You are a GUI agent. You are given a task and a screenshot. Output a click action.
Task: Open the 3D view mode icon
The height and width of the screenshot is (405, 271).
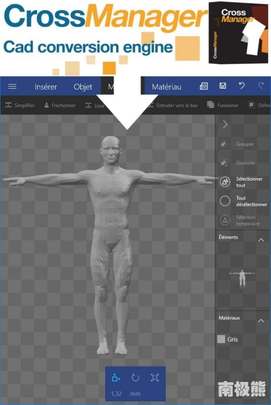tap(204, 86)
